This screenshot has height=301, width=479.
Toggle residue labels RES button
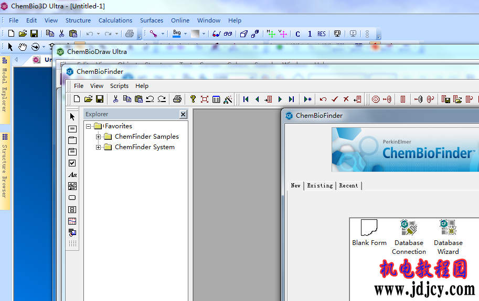tap(322, 34)
